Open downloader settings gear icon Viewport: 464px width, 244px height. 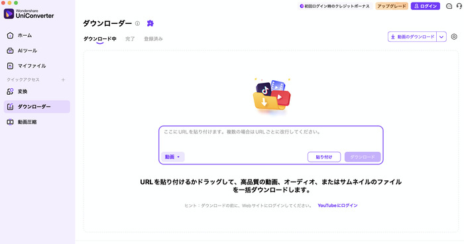click(x=454, y=36)
